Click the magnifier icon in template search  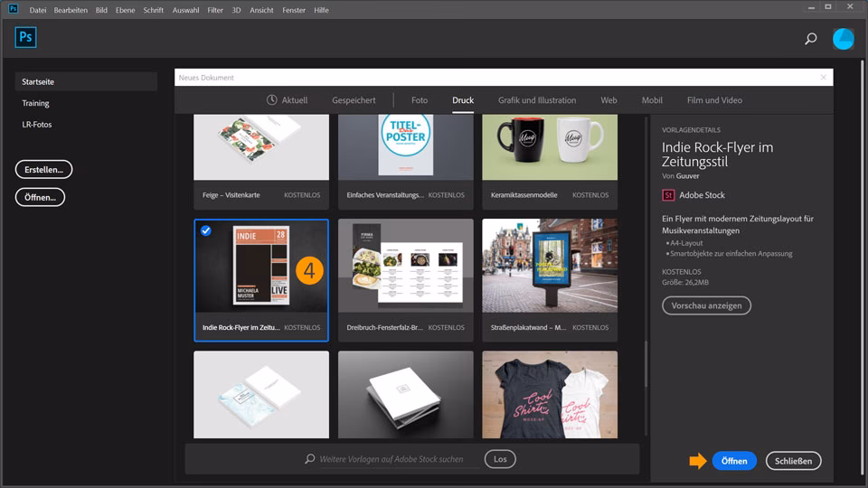coord(310,459)
